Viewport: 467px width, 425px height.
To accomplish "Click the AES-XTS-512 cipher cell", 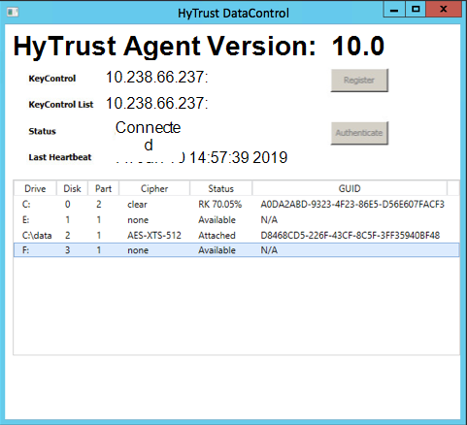I will point(154,236).
